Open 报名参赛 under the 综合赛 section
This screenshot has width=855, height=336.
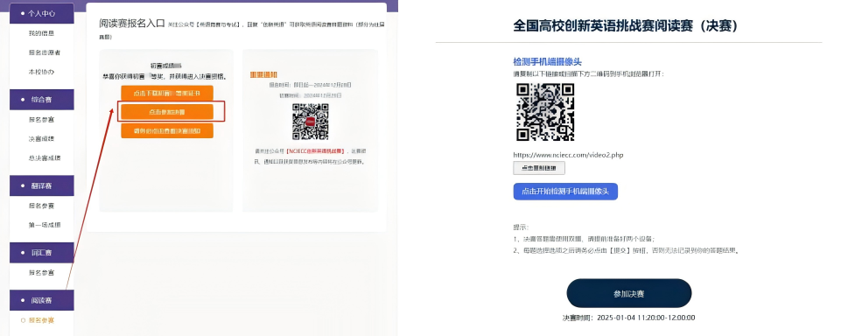[41, 120]
